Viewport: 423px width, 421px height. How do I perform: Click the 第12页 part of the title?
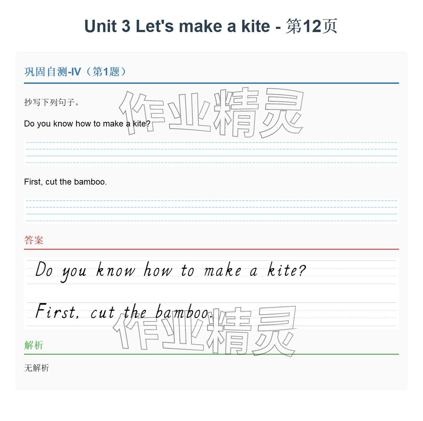[x=312, y=26]
